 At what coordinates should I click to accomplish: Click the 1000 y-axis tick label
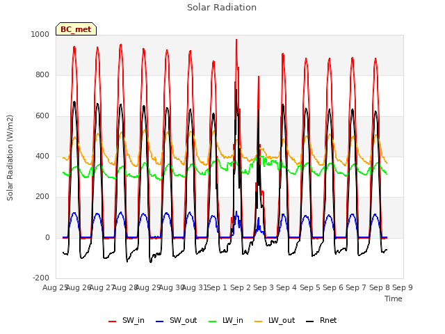40,34
